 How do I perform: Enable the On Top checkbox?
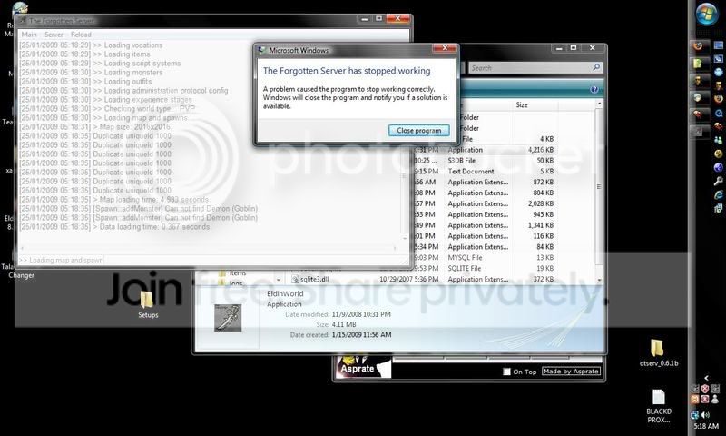coord(506,372)
